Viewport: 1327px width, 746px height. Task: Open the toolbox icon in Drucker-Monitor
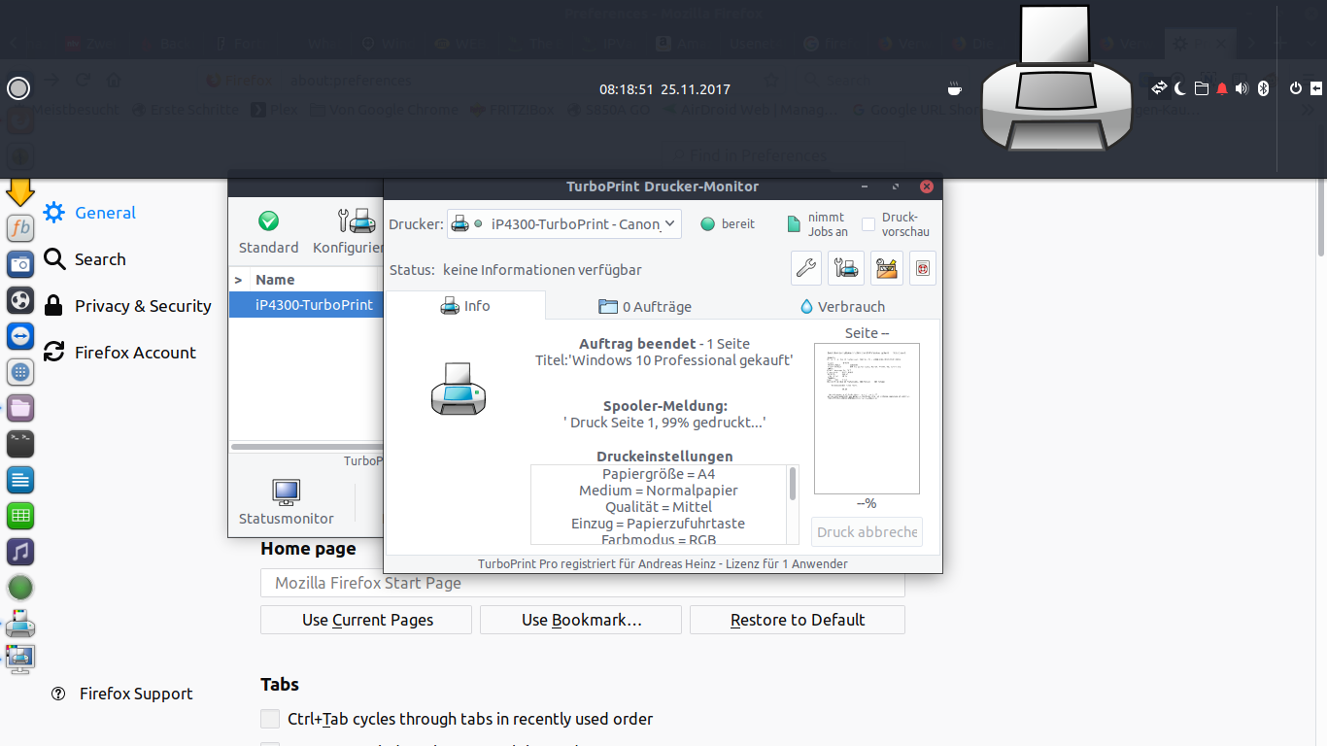coord(887,268)
